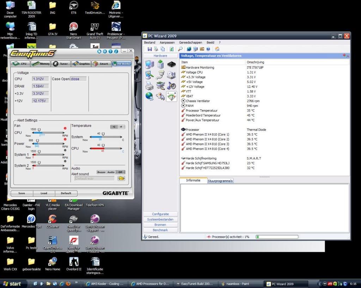Click the printer icon in Hardware panel
The height and width of the screenshot is (288, 361).
(149, 85)
